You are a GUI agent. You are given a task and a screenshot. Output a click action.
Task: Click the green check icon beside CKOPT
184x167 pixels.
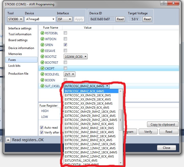(42, 68)
